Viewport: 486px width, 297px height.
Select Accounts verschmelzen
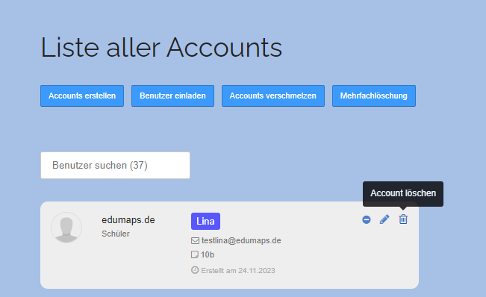[273, 96]
